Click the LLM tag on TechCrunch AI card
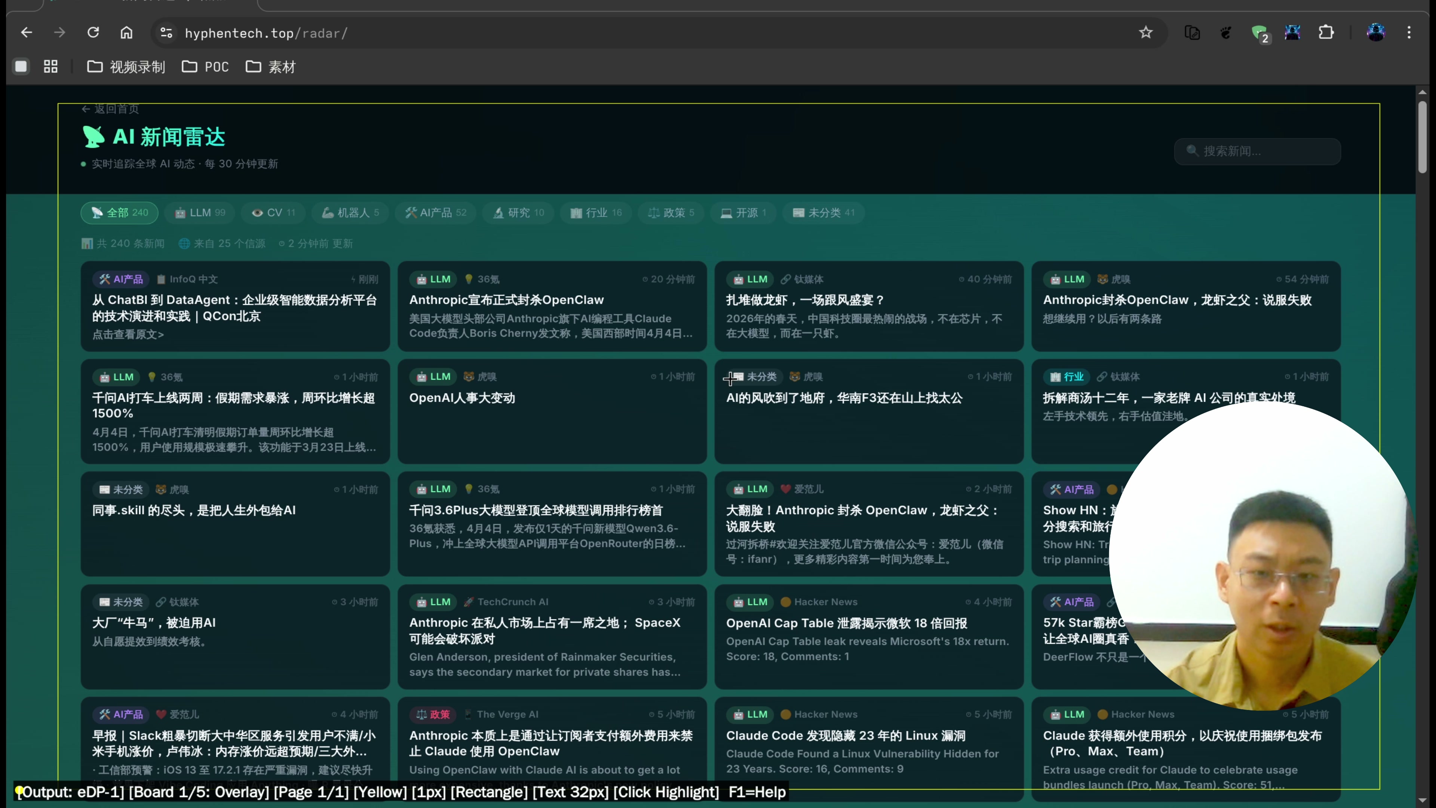The height and width of the screenshot is (808, 1436). (x=433, y=602)
